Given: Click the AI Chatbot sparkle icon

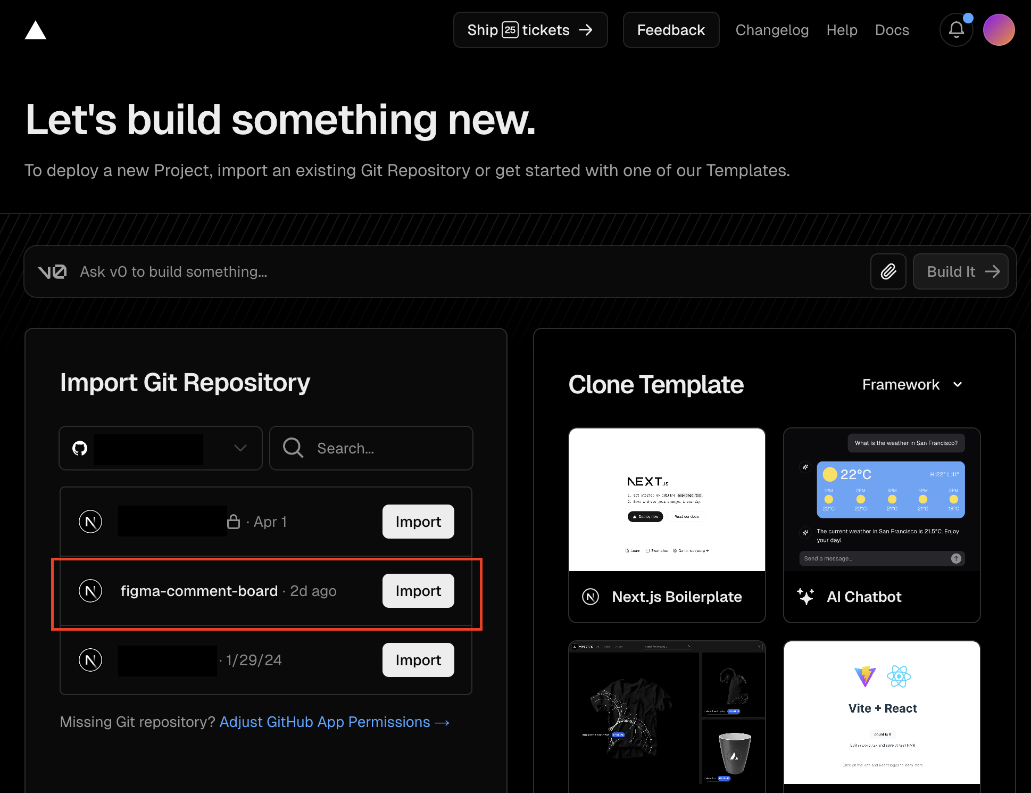Looking at the screenshot, I should pyautogui.click(x=805, y=597).
